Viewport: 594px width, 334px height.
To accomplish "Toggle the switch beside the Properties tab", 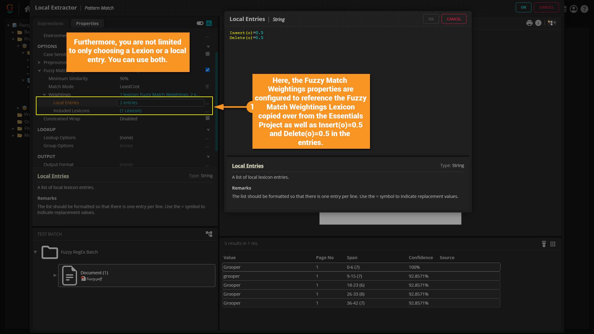I will (200, 23).
